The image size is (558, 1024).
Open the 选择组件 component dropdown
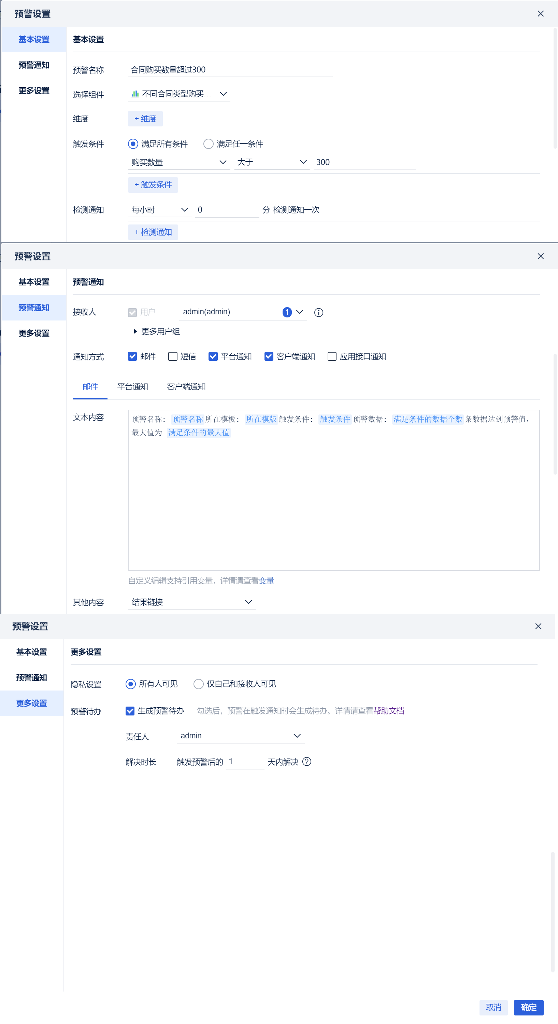click(x=179, y=94)
